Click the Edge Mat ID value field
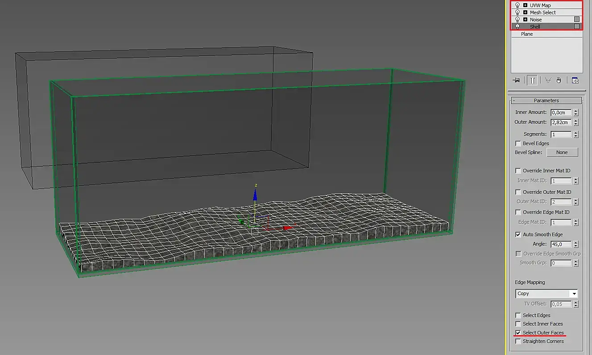 pos(561,222)
